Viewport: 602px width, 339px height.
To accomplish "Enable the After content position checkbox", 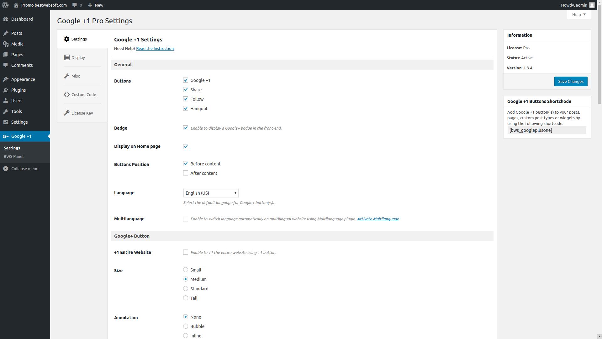I will tap(186, 173).
